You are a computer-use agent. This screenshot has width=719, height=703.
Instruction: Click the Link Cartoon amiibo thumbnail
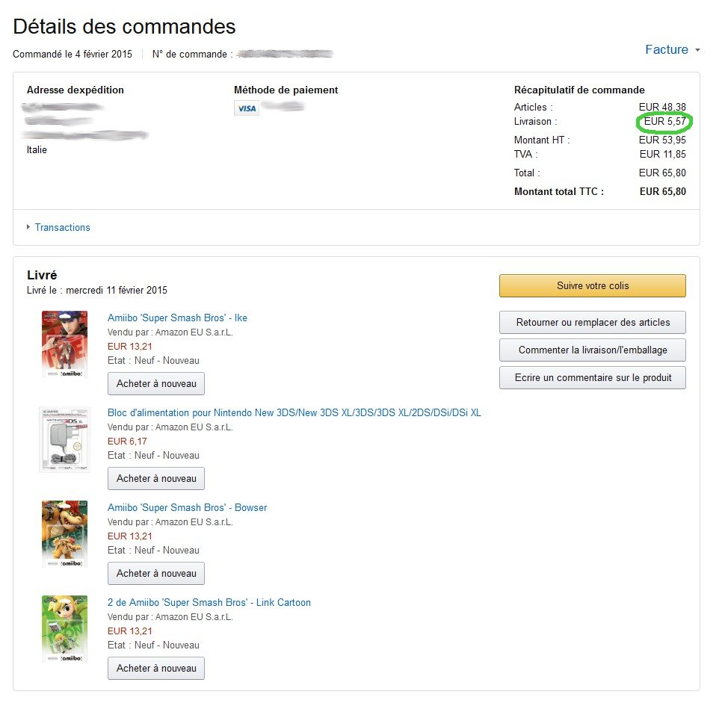pyautogui.click(x=65, y=629)
